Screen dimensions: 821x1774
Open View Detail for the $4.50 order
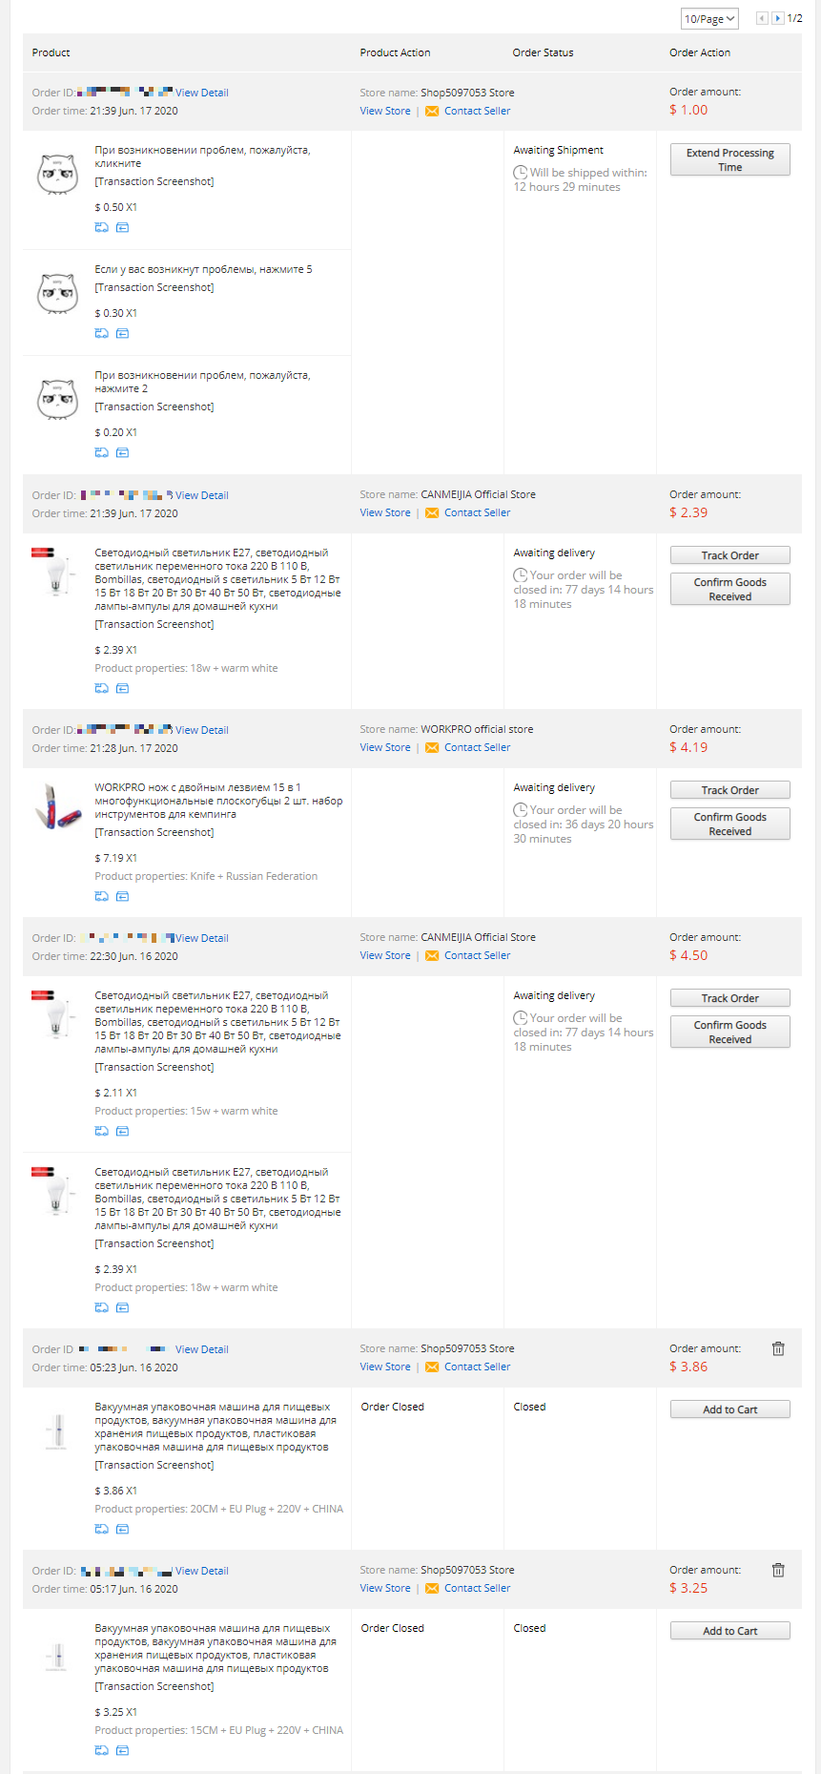(x=202, y=938)
